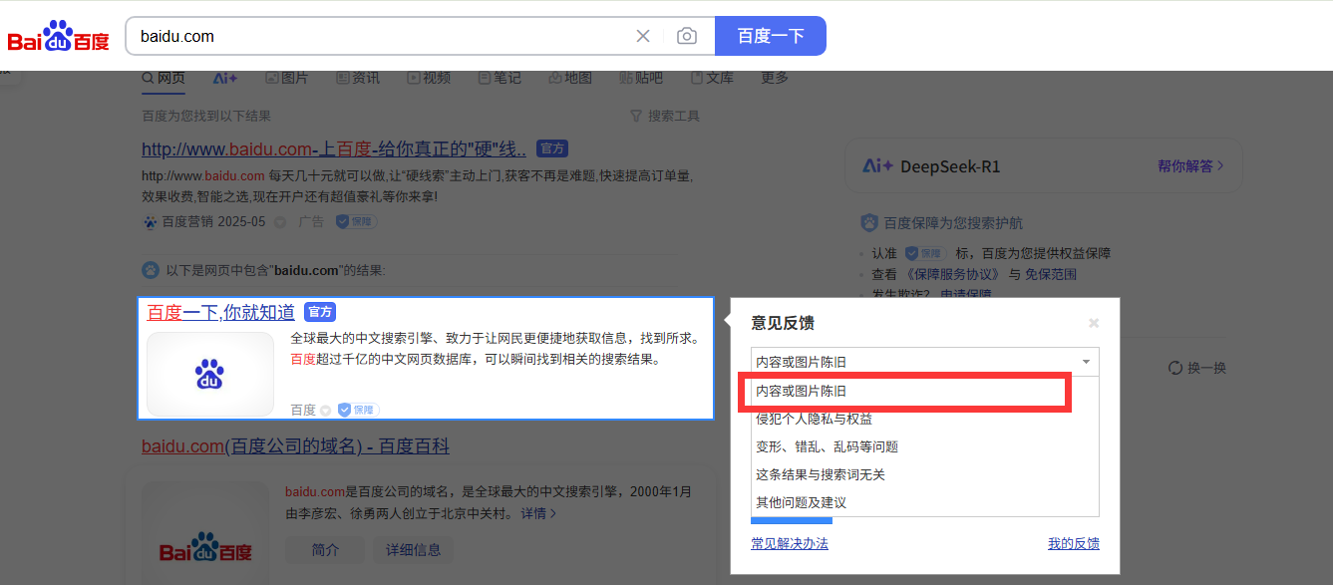
Task: Open the baidu.com 百度百科 result link
Action: click(295, 446)
